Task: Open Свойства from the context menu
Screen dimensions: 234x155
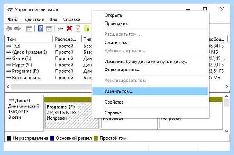Action: [150, 102]
